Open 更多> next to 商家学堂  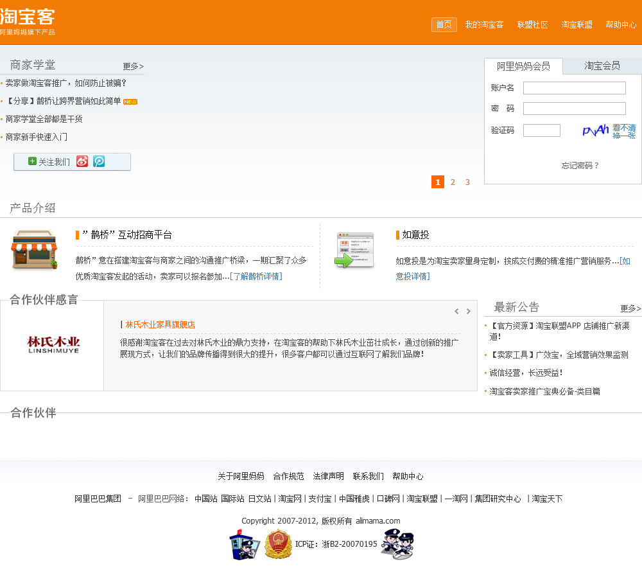tap(133, 66)
